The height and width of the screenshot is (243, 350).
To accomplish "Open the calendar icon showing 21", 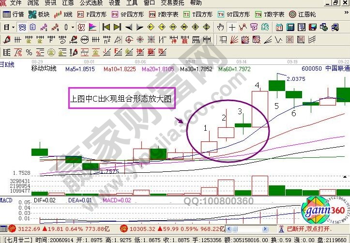I will 279,28.
